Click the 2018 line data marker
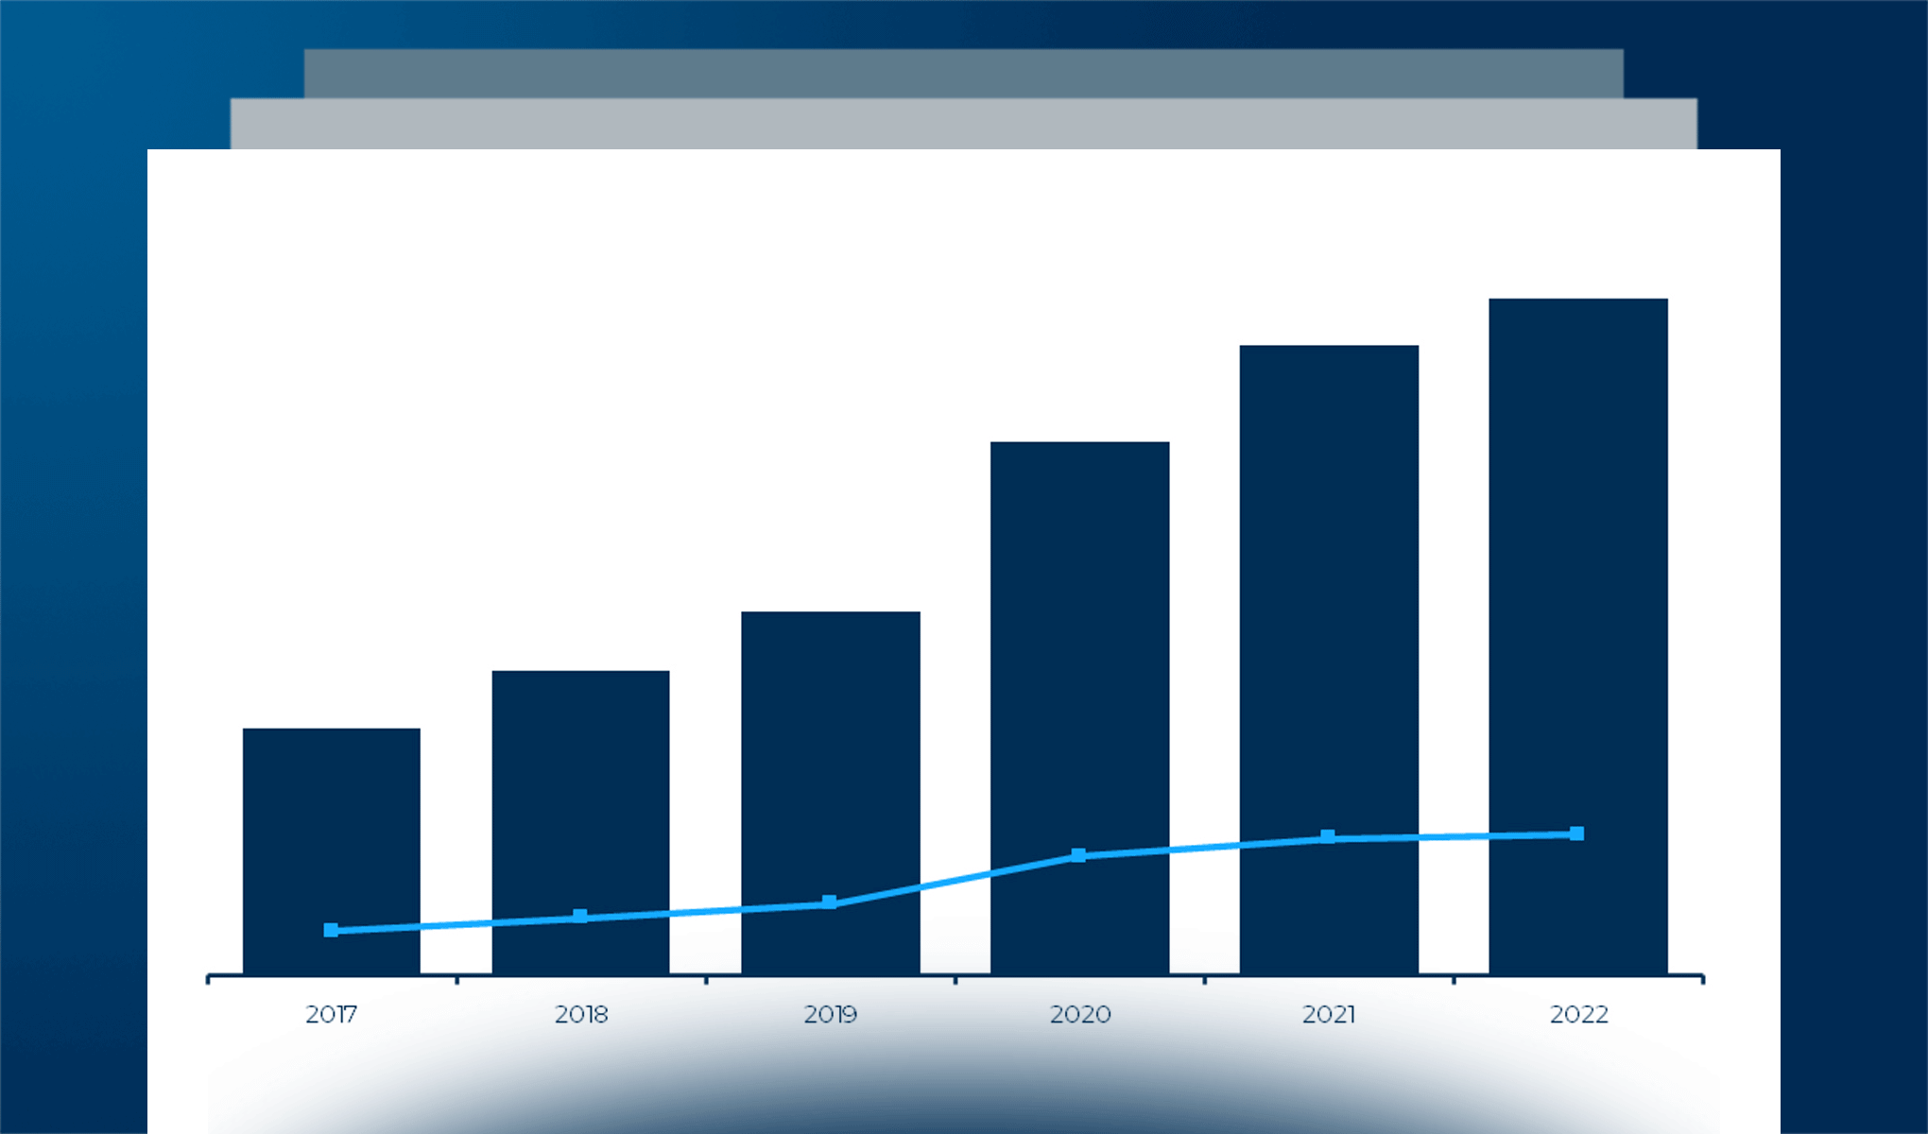Image resolution: width=1928 pixels, height=1134 pixels. click(580, 917)
